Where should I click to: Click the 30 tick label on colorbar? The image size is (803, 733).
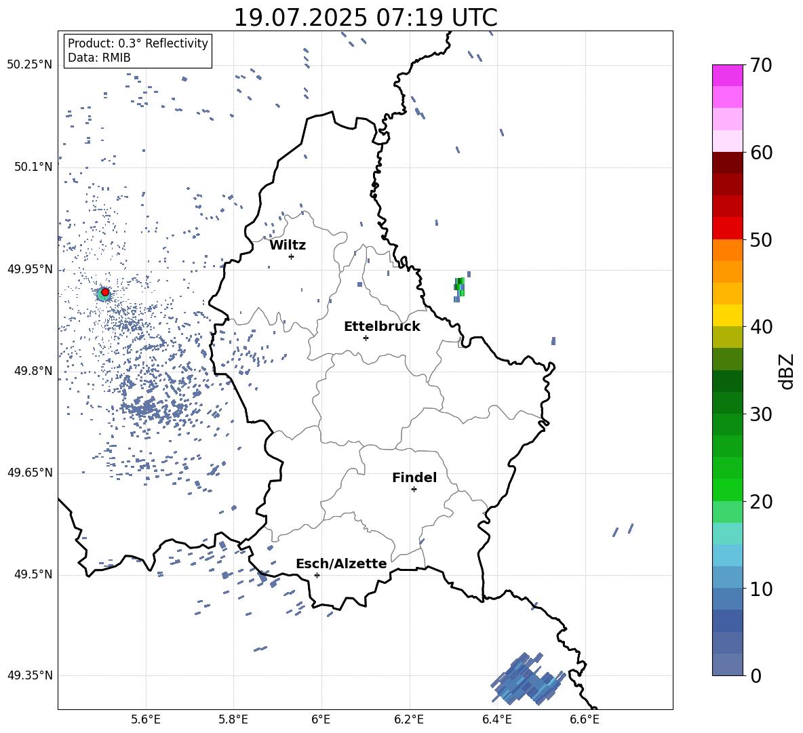point(761,414)
